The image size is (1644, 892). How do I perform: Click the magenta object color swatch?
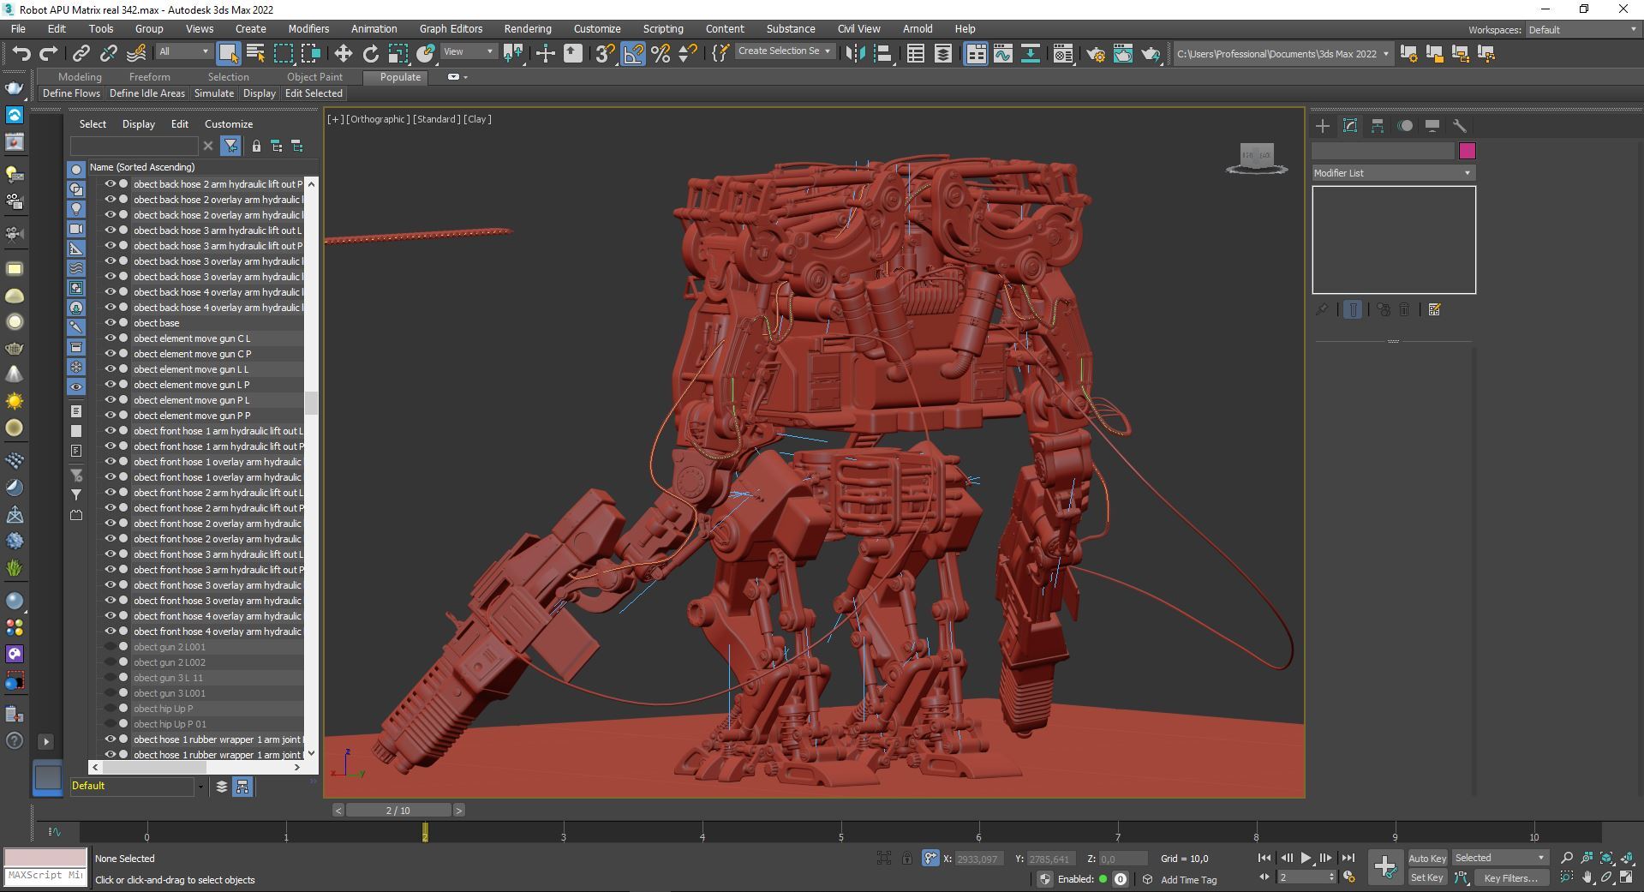click(1467, 151)
